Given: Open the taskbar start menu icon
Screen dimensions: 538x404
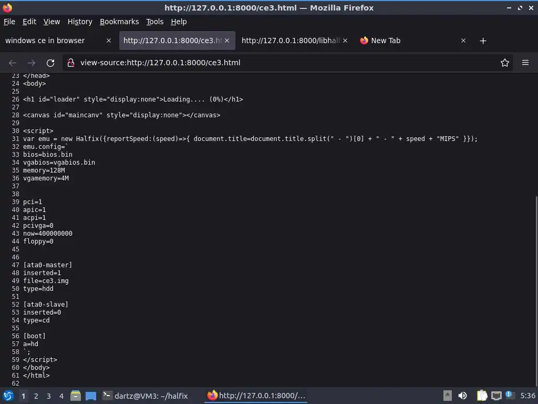Looking at the screenshot, I should pyautogui.click(x=8, y=396).
